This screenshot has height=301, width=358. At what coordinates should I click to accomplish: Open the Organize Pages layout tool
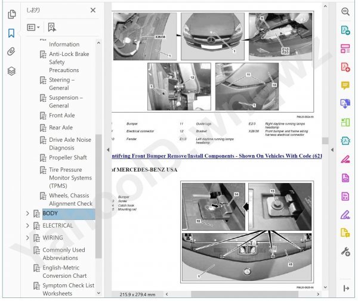(x=345, y=48)
